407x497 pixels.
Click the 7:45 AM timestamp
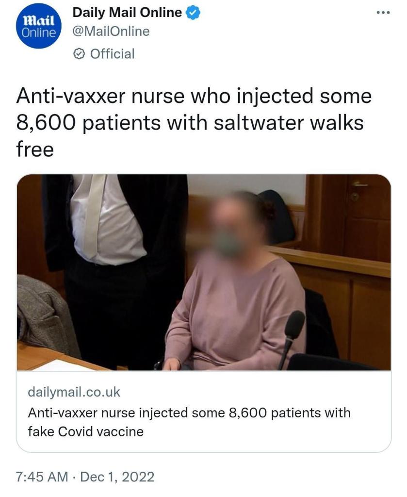(42, 477)
